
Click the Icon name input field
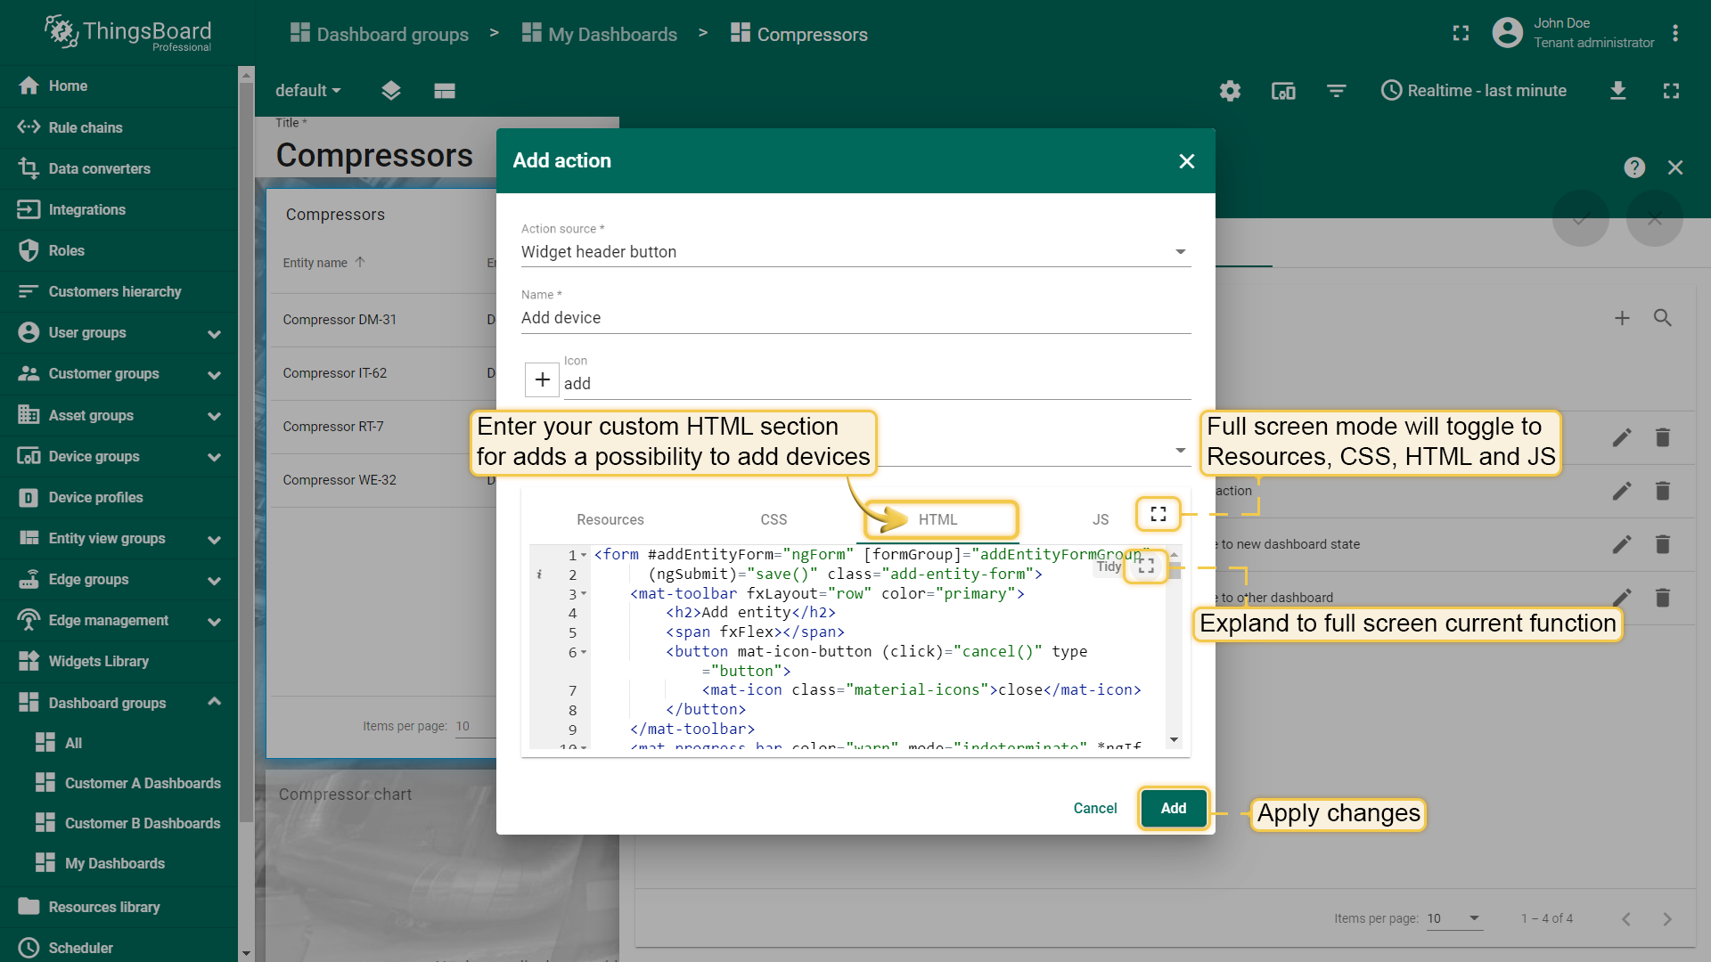click(x=877, y=384)
